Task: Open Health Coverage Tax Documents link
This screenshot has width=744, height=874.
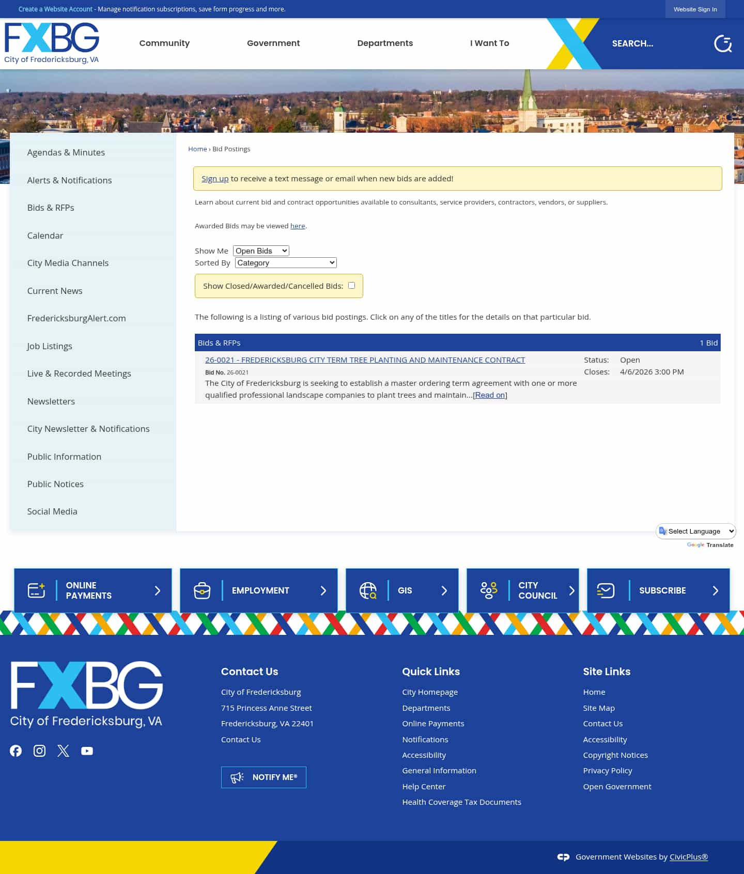Action: point(461,802)
